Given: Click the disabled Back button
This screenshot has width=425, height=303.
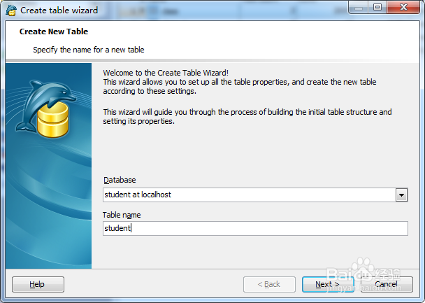Looking at the screenshot, I should tap(269, 284).
